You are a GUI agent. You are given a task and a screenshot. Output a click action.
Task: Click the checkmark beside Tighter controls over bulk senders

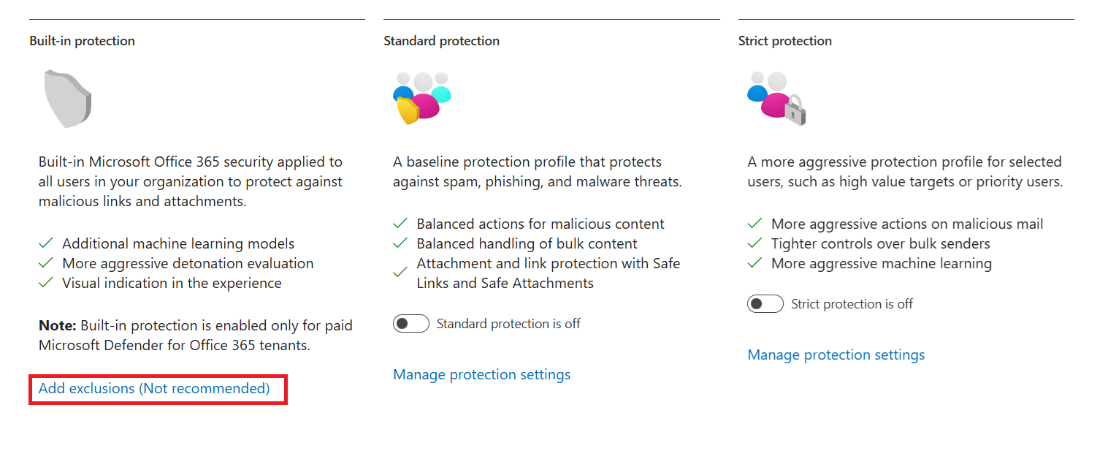pos(754,243)
